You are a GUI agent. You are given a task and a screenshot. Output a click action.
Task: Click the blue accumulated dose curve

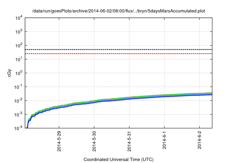click(x=129, y=99)
